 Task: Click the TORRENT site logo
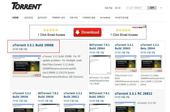[x=27, y=6]
